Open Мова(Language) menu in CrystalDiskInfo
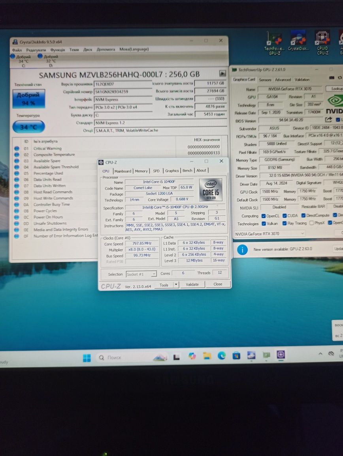 (134, 49)
